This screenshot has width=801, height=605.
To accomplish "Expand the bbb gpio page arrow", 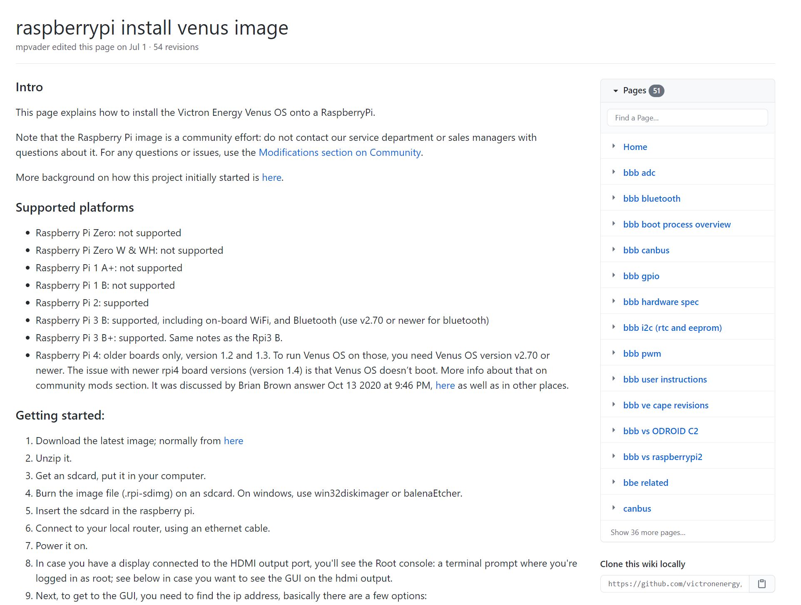I will coord(614,275).
